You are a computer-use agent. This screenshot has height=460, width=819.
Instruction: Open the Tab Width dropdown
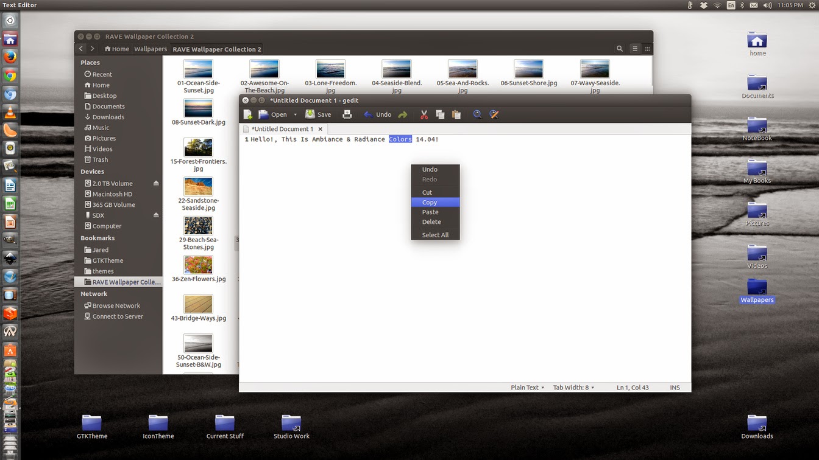[573, 388]
